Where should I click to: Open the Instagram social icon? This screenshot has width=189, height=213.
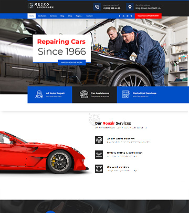128,16
